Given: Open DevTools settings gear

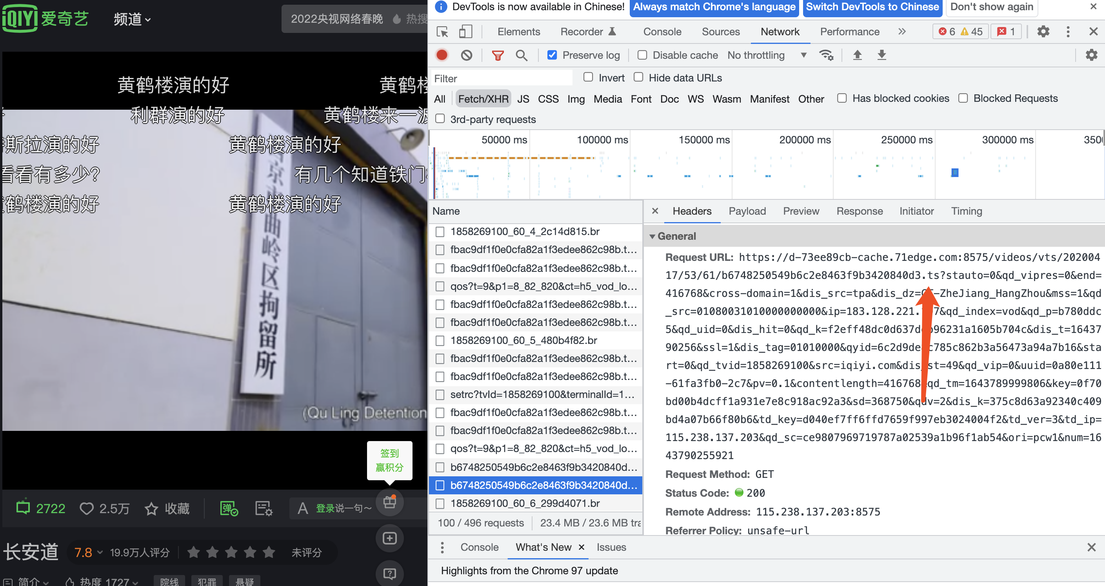Looking at the screenshot, I should click(x=1043, y=31).
